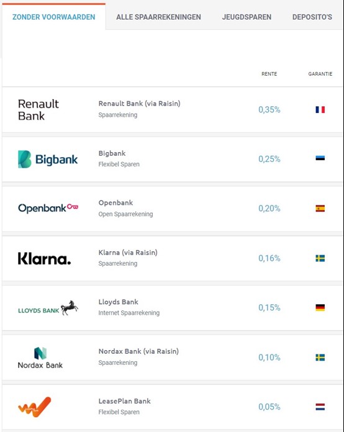Select the Klarna logo
The width and height of the screenshot is (344, 432).
(x=44, y=258)
